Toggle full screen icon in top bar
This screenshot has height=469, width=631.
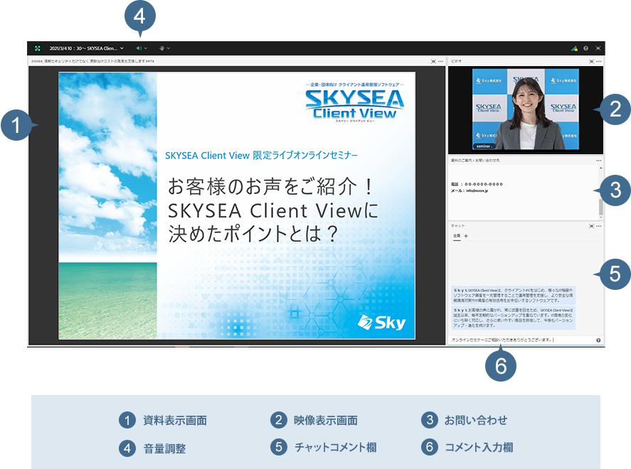pos(598,48)
